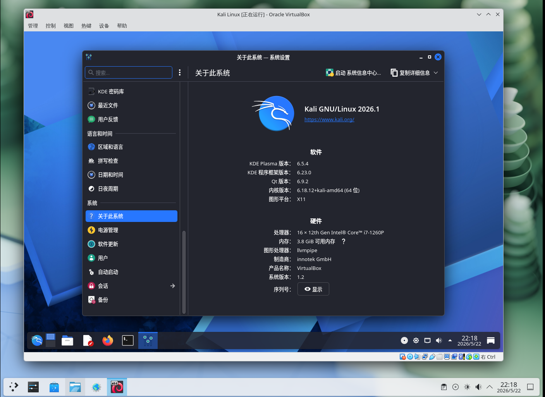Open 自动启动 settings
This screenshot has width=545, height=397.
click(x=131, y=272)
